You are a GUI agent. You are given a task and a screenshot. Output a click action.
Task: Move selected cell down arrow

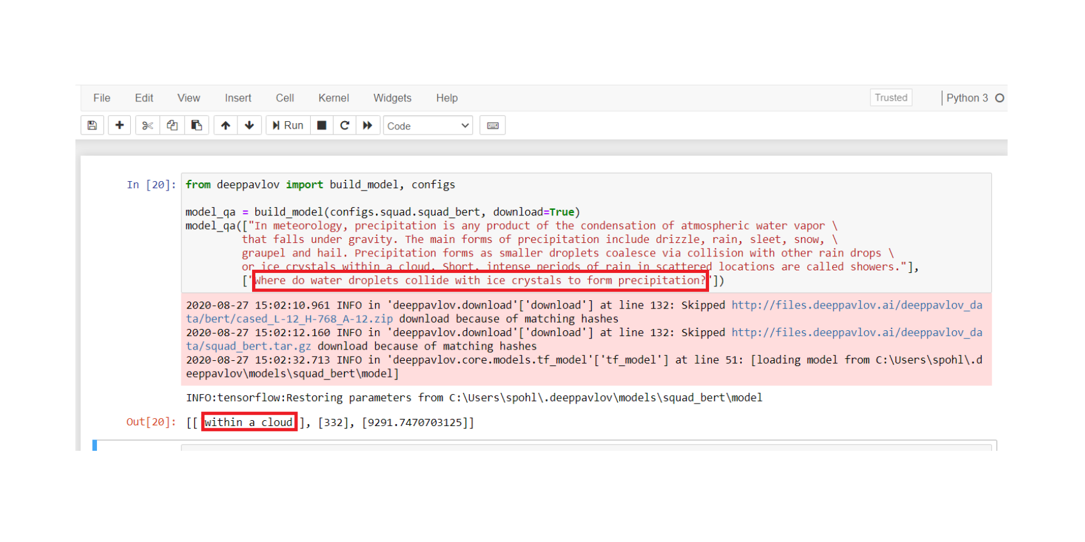pyautogui.click(x=250, y=126)
